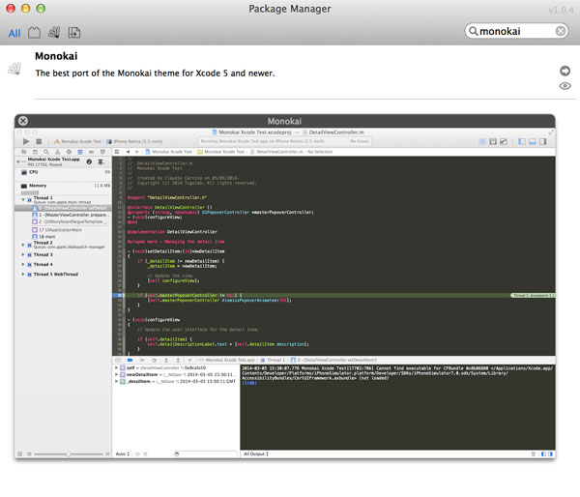Open the Monokai package title link
Image resolution: width=580 pixels, height=497 pixels.
coord(56,56)
